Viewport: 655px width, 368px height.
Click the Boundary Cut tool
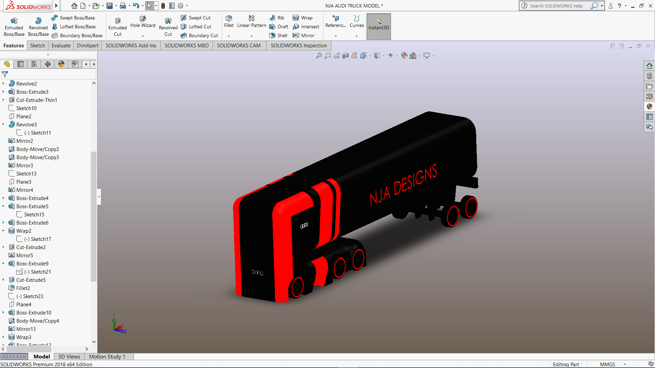[199, 35]
